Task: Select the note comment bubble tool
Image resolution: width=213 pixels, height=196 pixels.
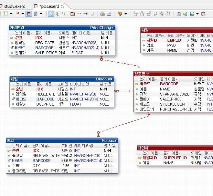Action: pyautogui.click(x=92, y=14)
